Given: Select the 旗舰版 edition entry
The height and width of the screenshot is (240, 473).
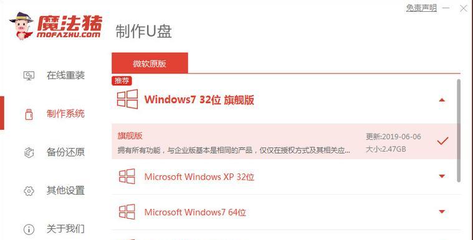Looking at the screenshot, I should point(286,141).
